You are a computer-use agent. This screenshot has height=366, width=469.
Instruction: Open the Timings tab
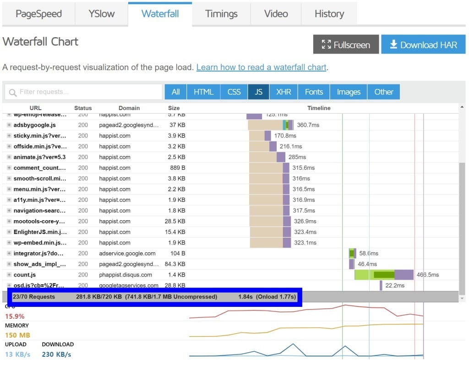(221, 14)
